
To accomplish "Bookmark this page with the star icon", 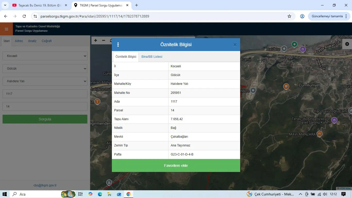I will coord(289,16).
